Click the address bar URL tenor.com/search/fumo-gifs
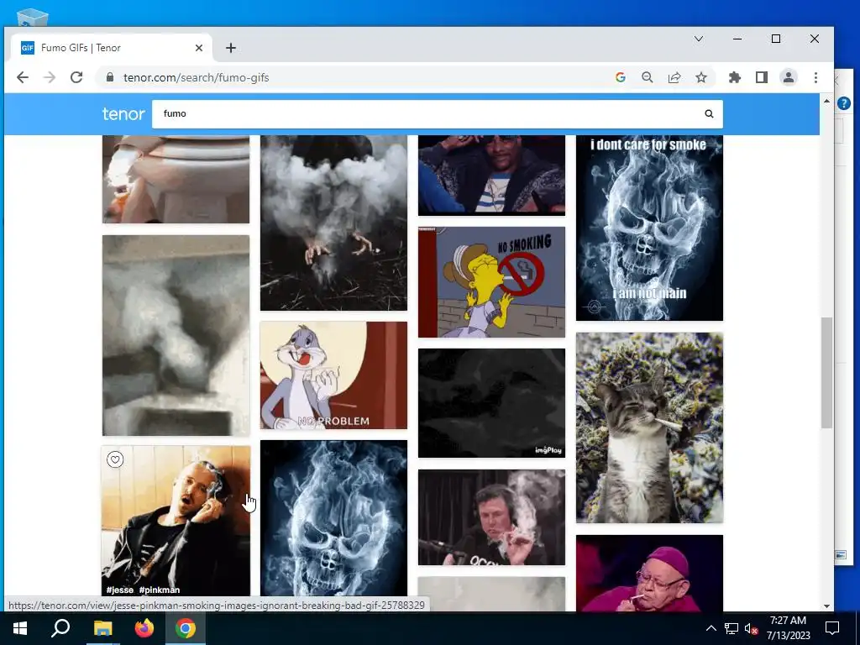The image size is (860, 645). (196, 77)
